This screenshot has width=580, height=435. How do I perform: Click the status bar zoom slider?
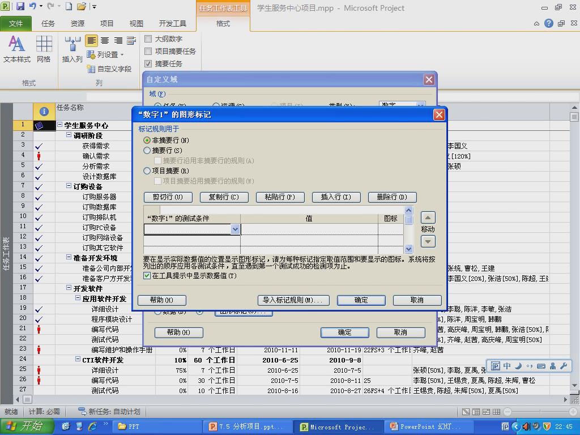[x=540, y=412]
